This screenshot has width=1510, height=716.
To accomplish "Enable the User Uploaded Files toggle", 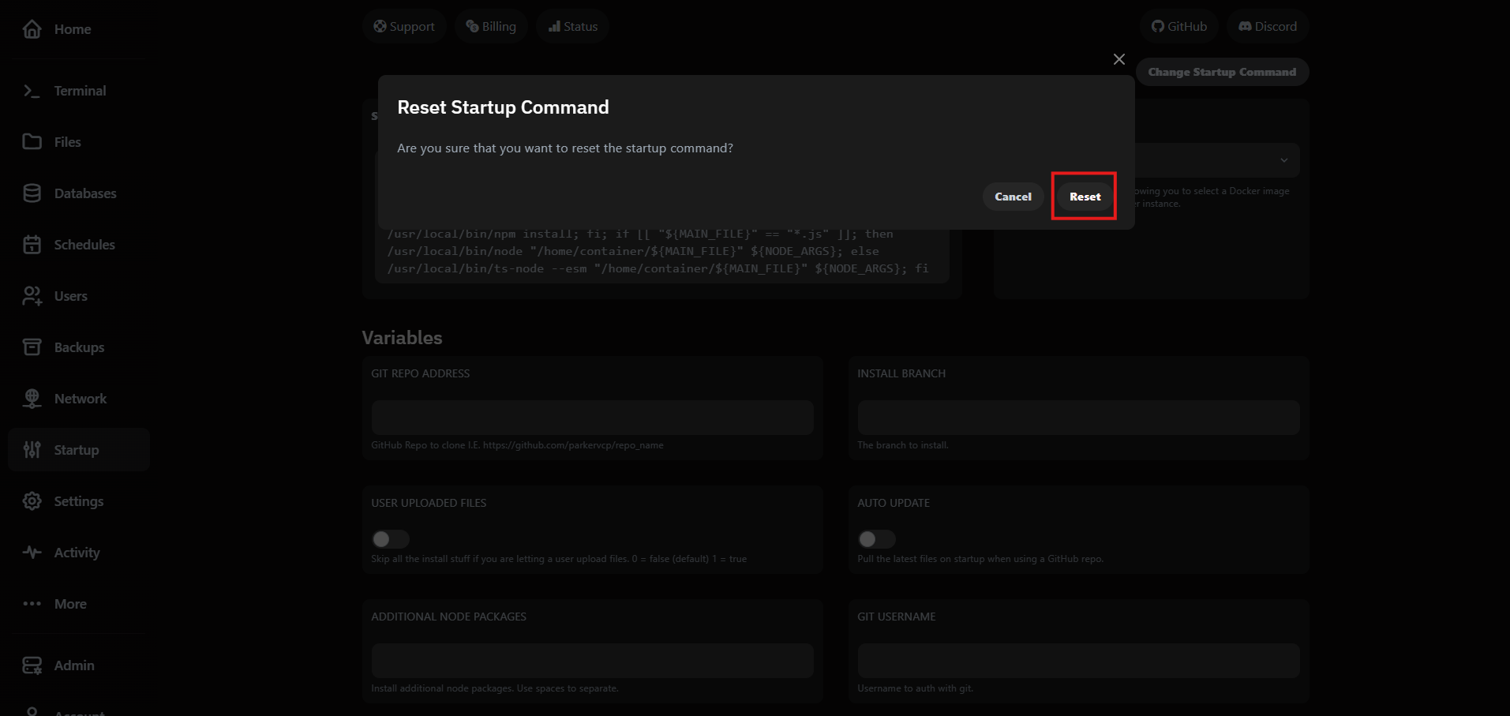I will pyautogui.click(x=390, y=538).
